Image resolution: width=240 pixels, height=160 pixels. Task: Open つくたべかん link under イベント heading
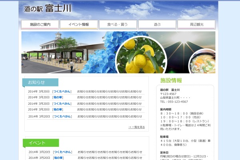(x=62, y=152)
